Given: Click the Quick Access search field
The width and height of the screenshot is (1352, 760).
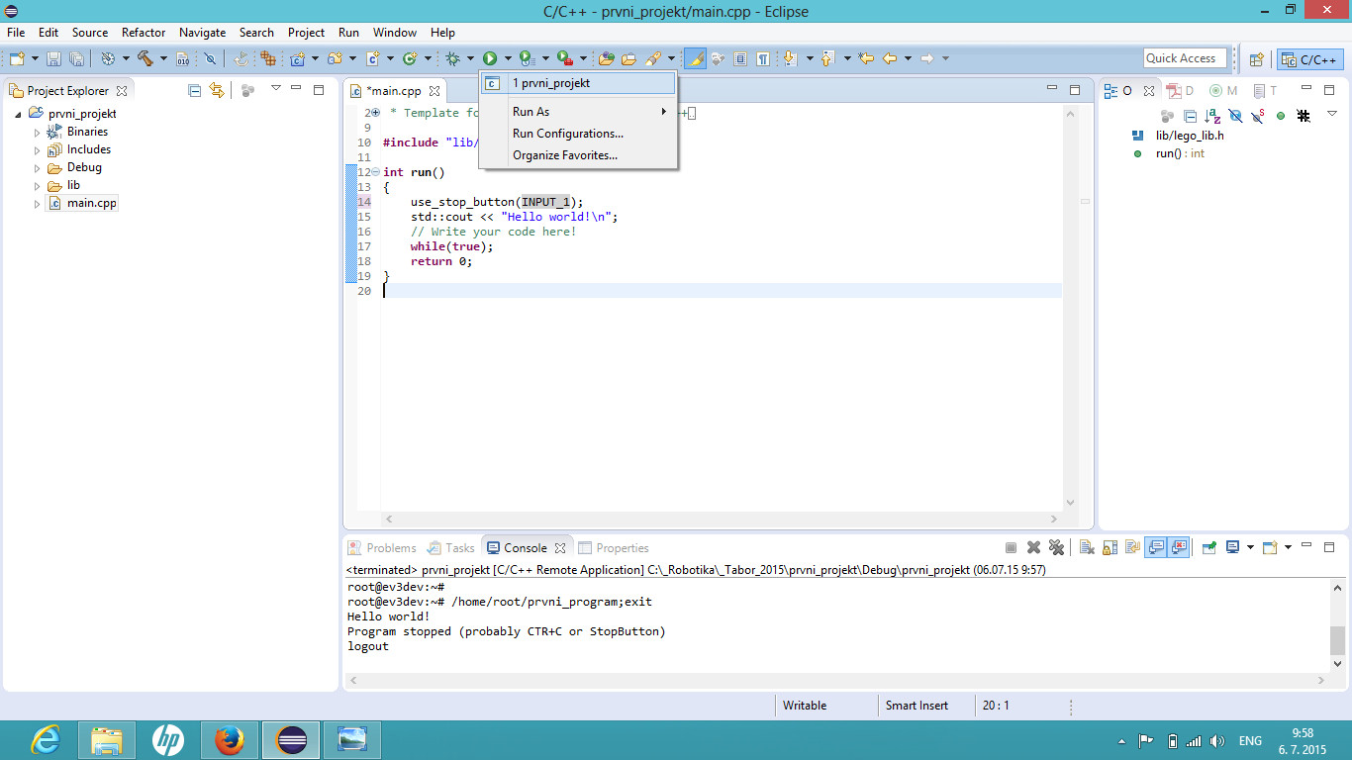Looking at the screenshot, I should [1184, 58].
